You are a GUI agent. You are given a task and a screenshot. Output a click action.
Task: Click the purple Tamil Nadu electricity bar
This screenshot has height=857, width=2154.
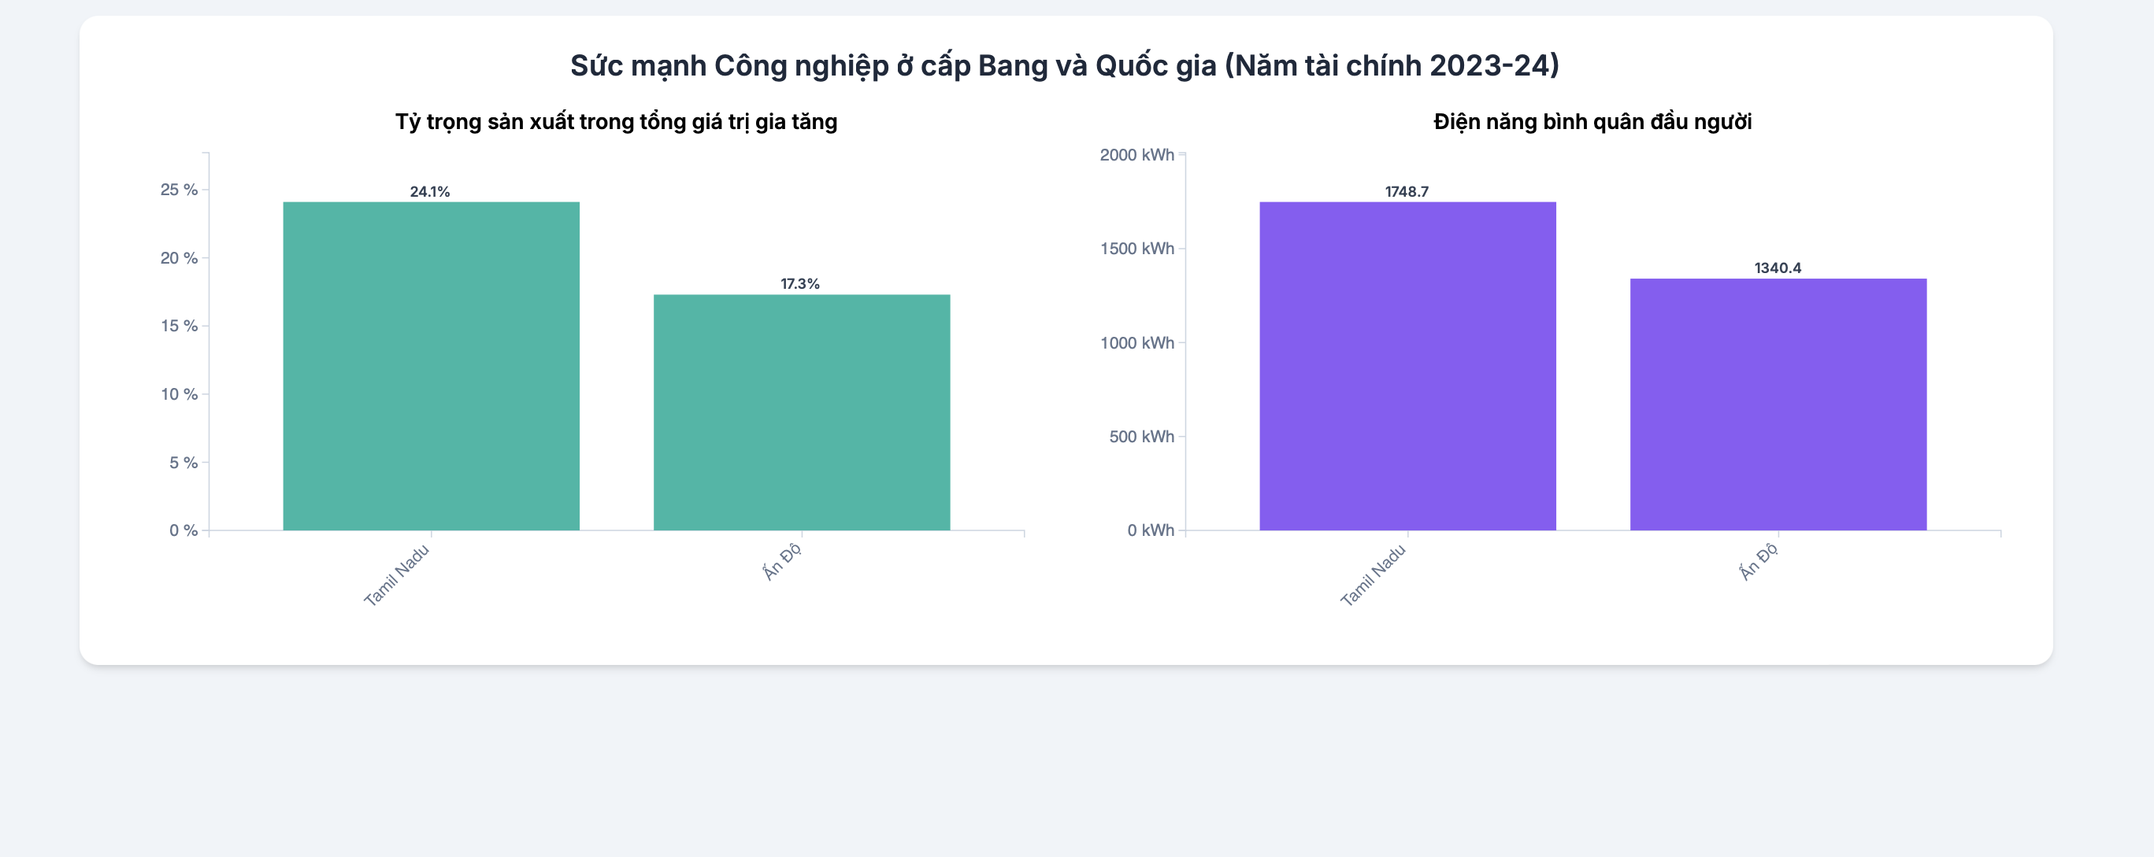(1407, 366)
